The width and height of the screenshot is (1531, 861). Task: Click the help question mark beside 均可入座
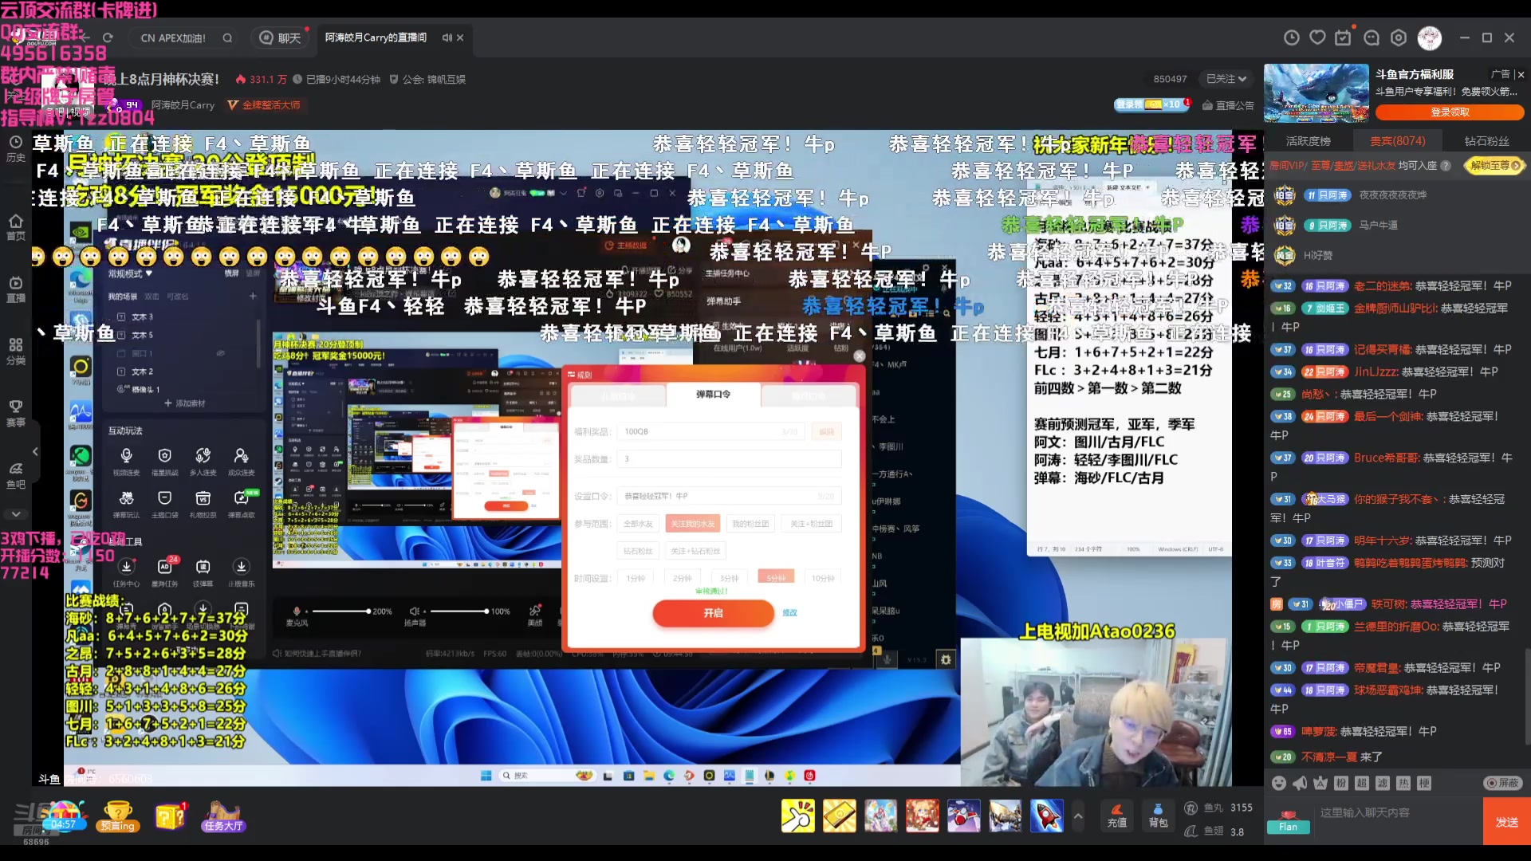pos(1446,166)
